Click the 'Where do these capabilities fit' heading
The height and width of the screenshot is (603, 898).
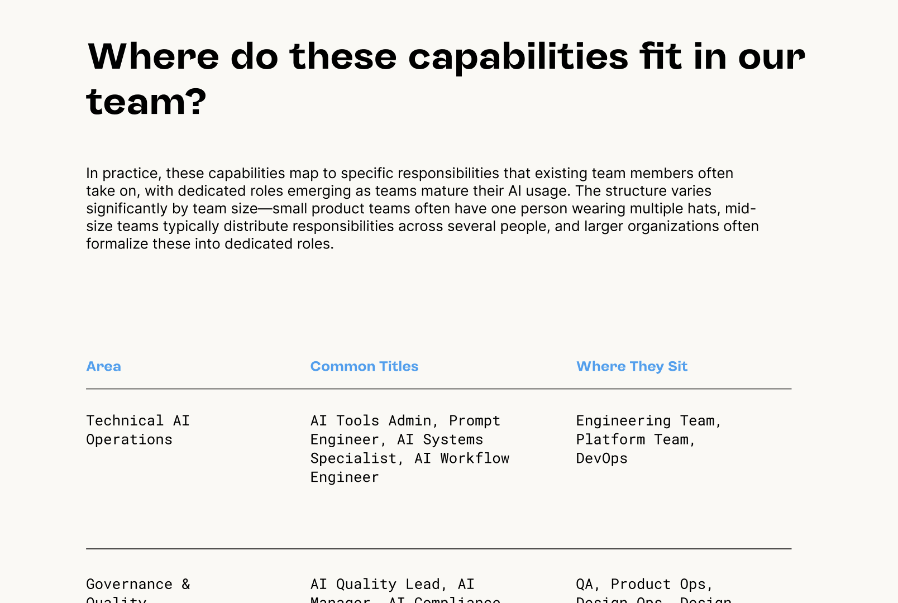click(446, 57)
